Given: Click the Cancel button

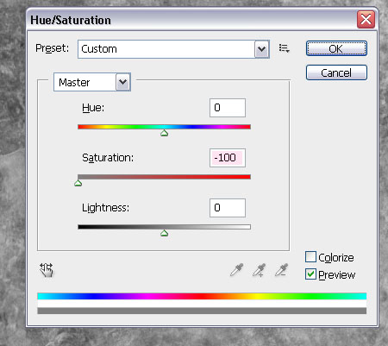Looking at the screenshot, I should coord(336,72).
